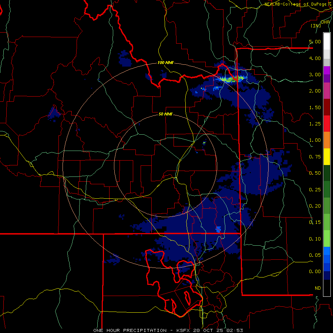Click the [IN] units label
The height and width of the screenshot is (333, 333).
tap(316, 26)
